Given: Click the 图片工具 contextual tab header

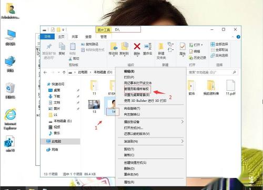Looking at the screenshot, I should [104, 30].
